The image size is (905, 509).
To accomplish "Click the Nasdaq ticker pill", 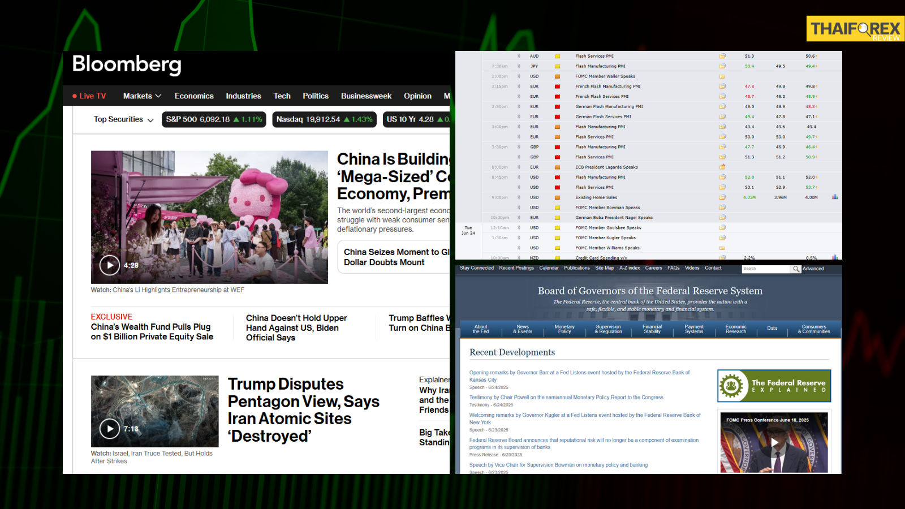I will (x=324, y=119).
